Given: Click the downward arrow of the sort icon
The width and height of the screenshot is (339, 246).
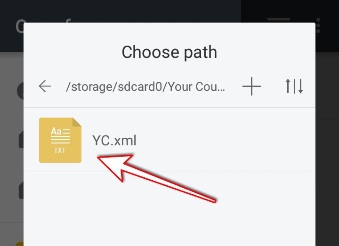Looking at the screenshot, I should coord(300,86).
